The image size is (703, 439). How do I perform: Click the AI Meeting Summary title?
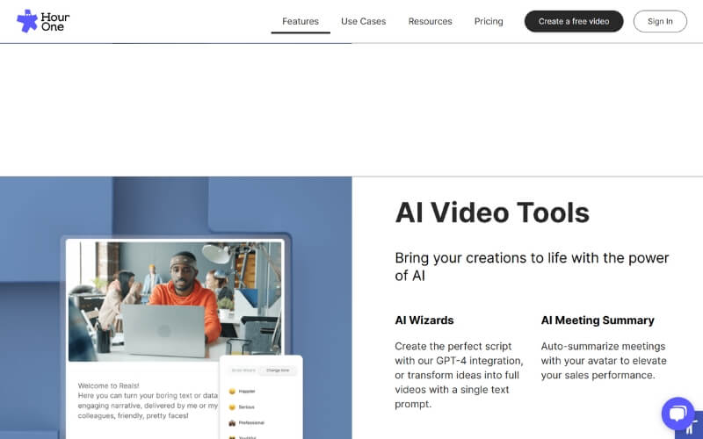click(598, 320)
